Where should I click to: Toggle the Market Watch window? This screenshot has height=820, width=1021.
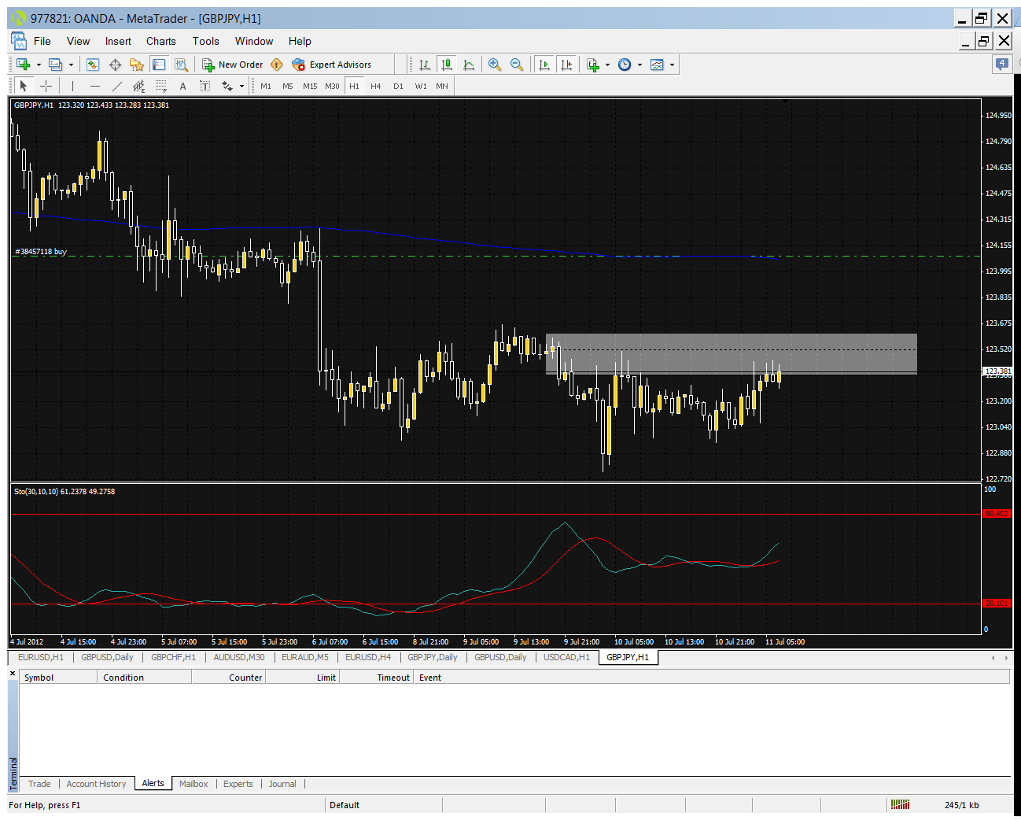tap(93, 65)
